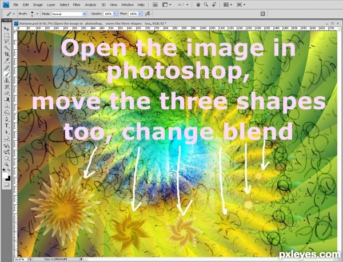Select the Pen tool

pos(6,120)
